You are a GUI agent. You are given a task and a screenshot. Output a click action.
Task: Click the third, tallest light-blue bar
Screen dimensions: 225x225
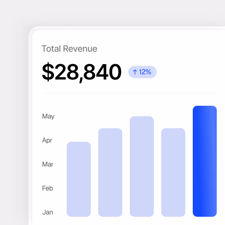pos(142,166)
